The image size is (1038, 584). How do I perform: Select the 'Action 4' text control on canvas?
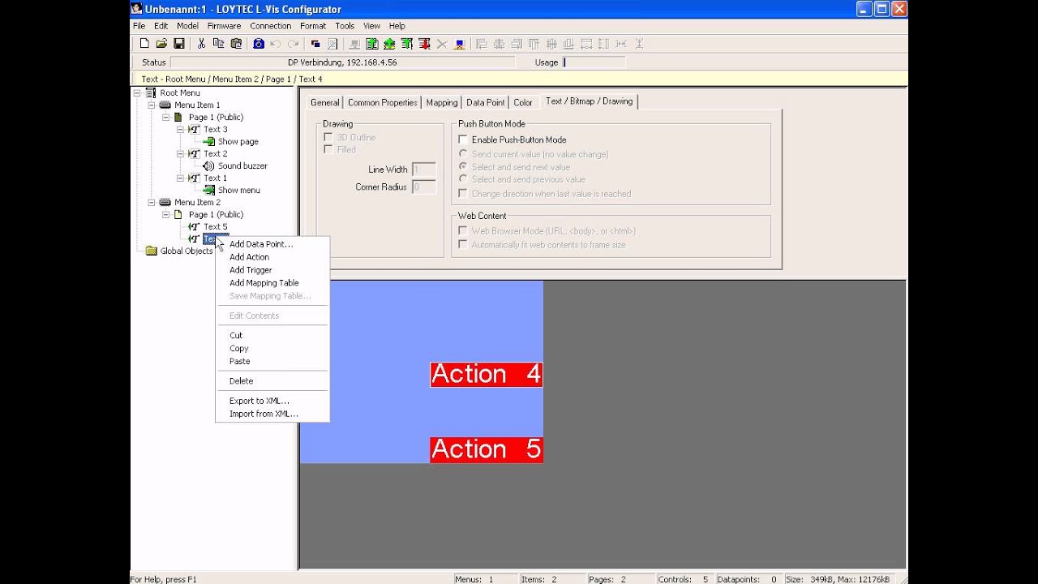pos(487,374)
